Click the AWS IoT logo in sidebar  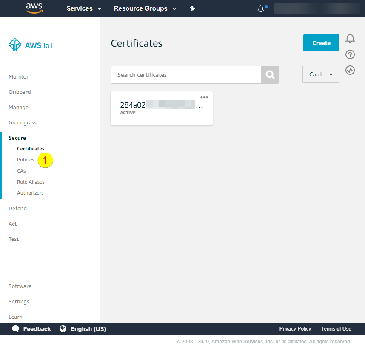31,45
